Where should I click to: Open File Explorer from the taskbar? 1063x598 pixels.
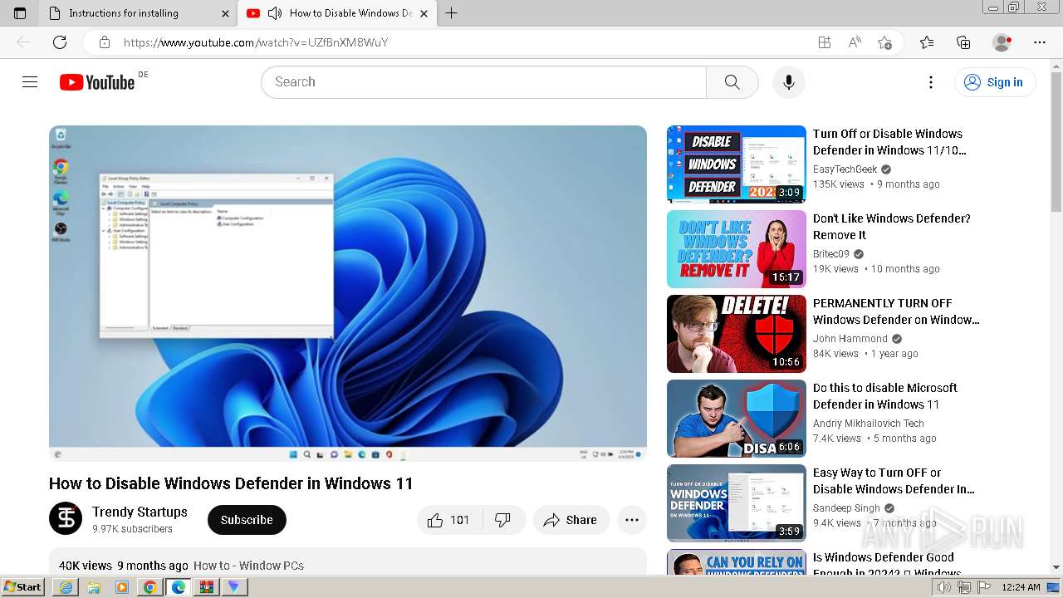94,587
